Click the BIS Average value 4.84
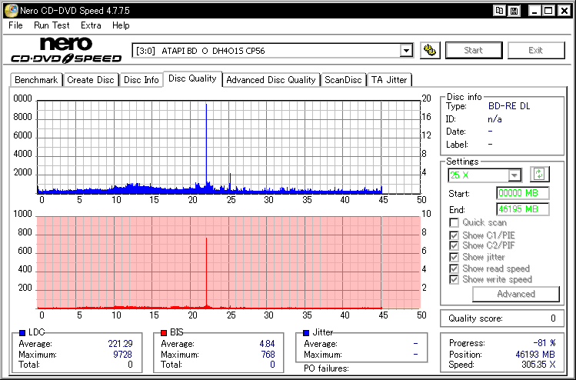Image resolution: width=576 pixels, height=380 pixels. tap(267, 344)
